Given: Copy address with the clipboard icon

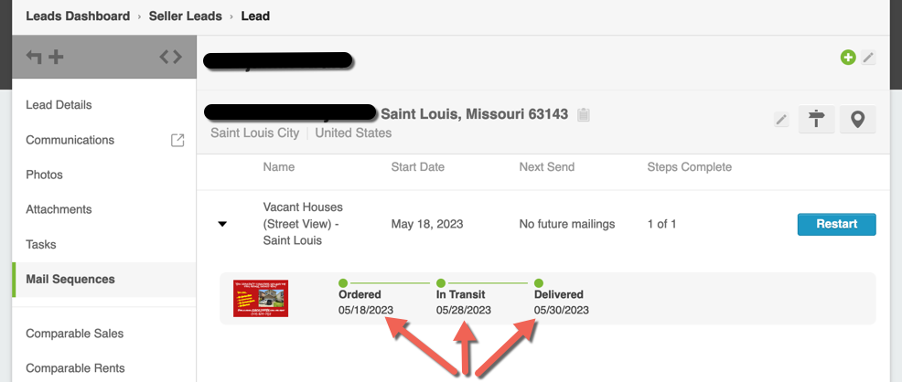Looking at the screenshot, I should [584, 115].
